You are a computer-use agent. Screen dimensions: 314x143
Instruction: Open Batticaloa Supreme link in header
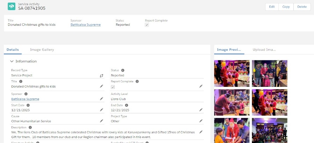tap(85, 25)
